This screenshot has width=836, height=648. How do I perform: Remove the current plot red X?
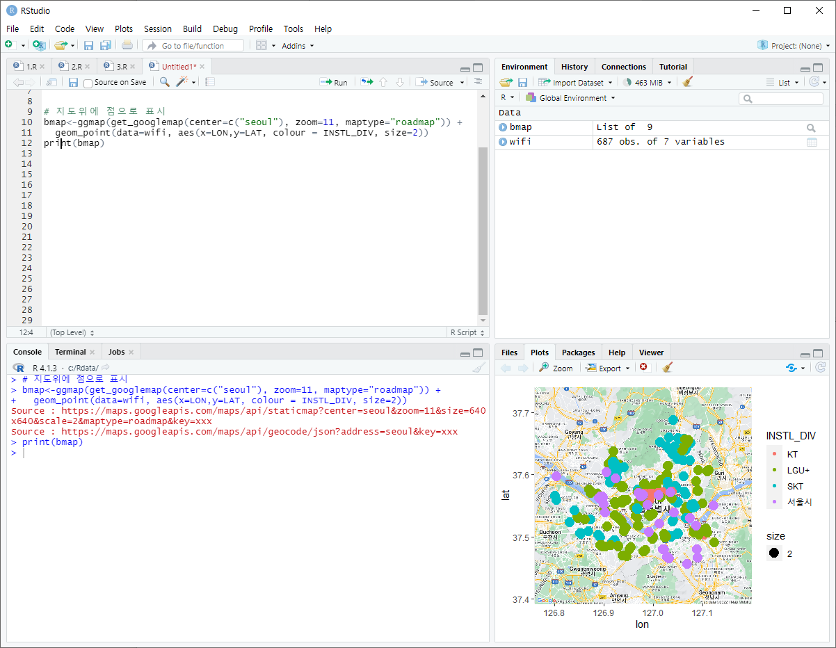coord(643,367)
